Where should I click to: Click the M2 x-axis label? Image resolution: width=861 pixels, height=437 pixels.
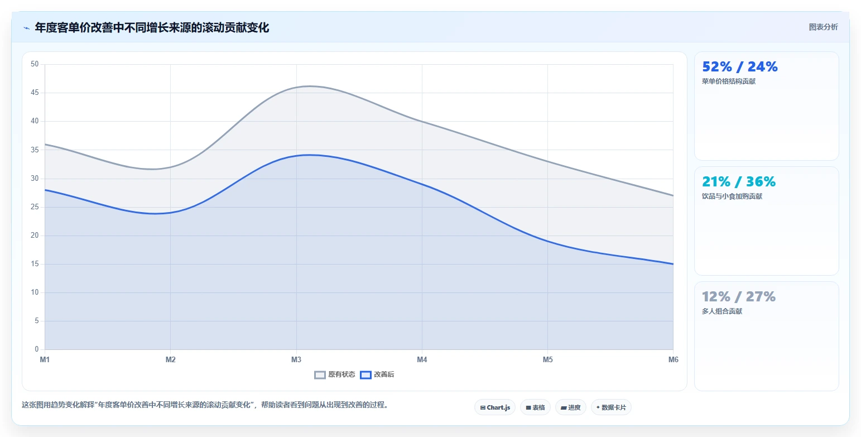171,359
